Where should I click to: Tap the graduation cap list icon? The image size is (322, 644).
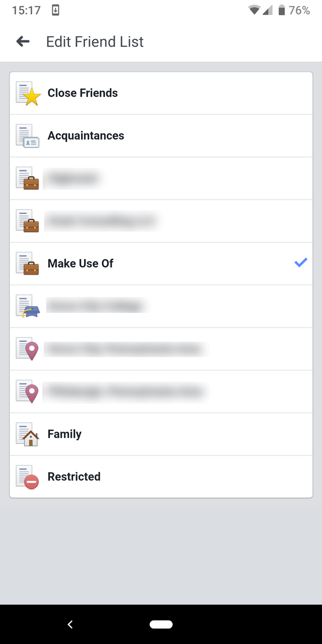[28, 307]
